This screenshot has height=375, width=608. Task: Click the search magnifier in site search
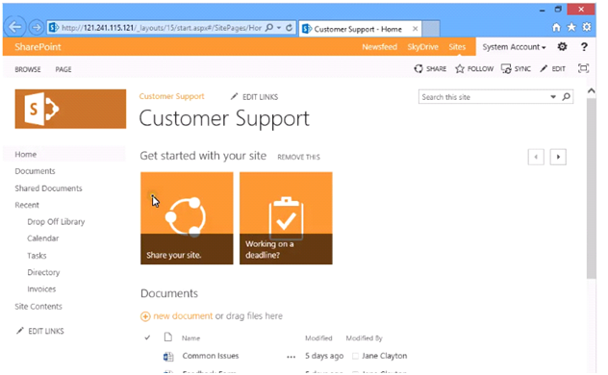566,97
